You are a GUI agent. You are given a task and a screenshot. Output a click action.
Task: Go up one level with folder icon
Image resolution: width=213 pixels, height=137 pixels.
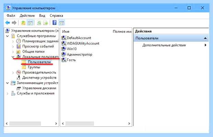click(x=23, y=23)
